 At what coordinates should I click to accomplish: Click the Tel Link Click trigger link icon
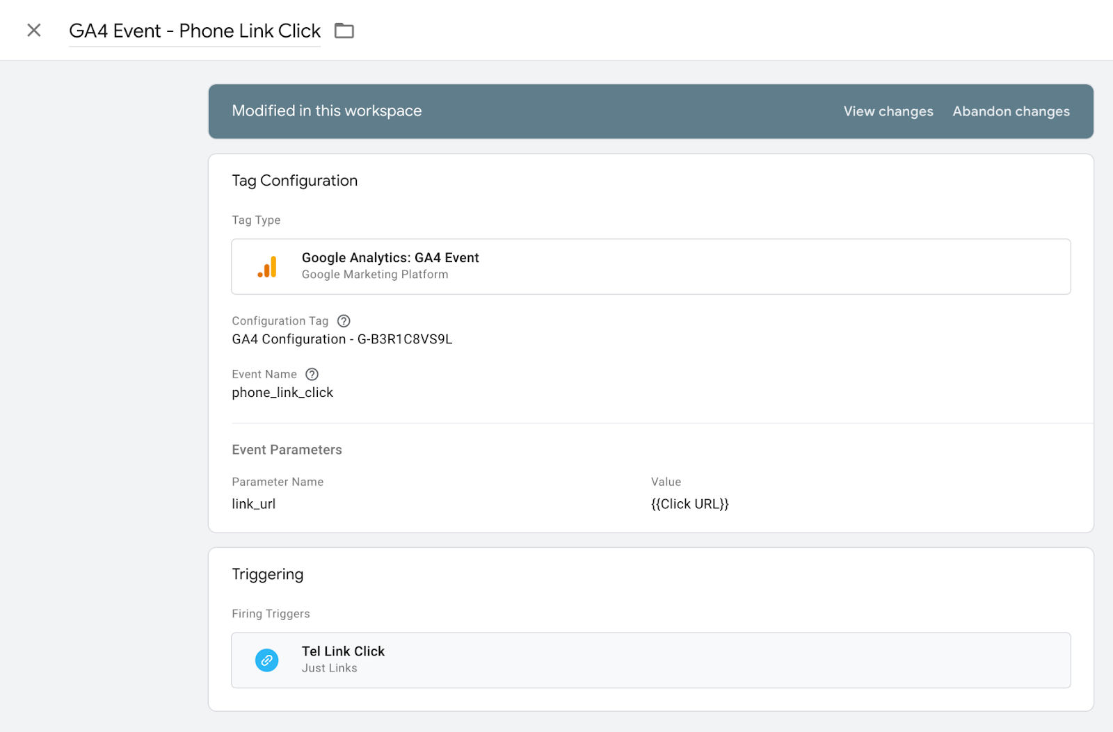pyautogui.click(x=267, y=660)
